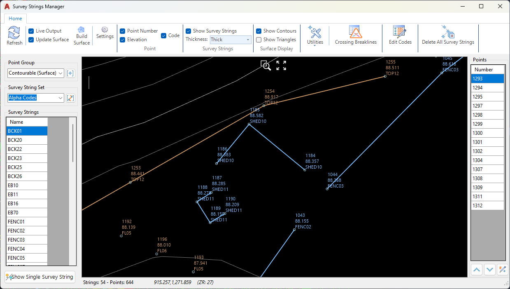Viewport: 510px width, 289px height.
Task: Select point number 1312
Action: click(488, 206)
